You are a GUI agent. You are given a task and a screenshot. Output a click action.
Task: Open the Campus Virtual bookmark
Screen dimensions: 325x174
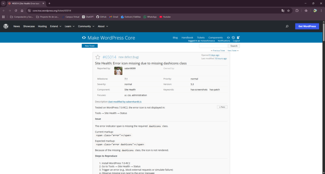(70, 17)
